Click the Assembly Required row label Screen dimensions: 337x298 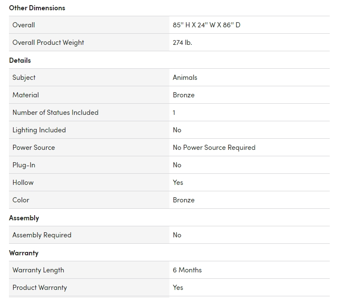tap(42, 235)
